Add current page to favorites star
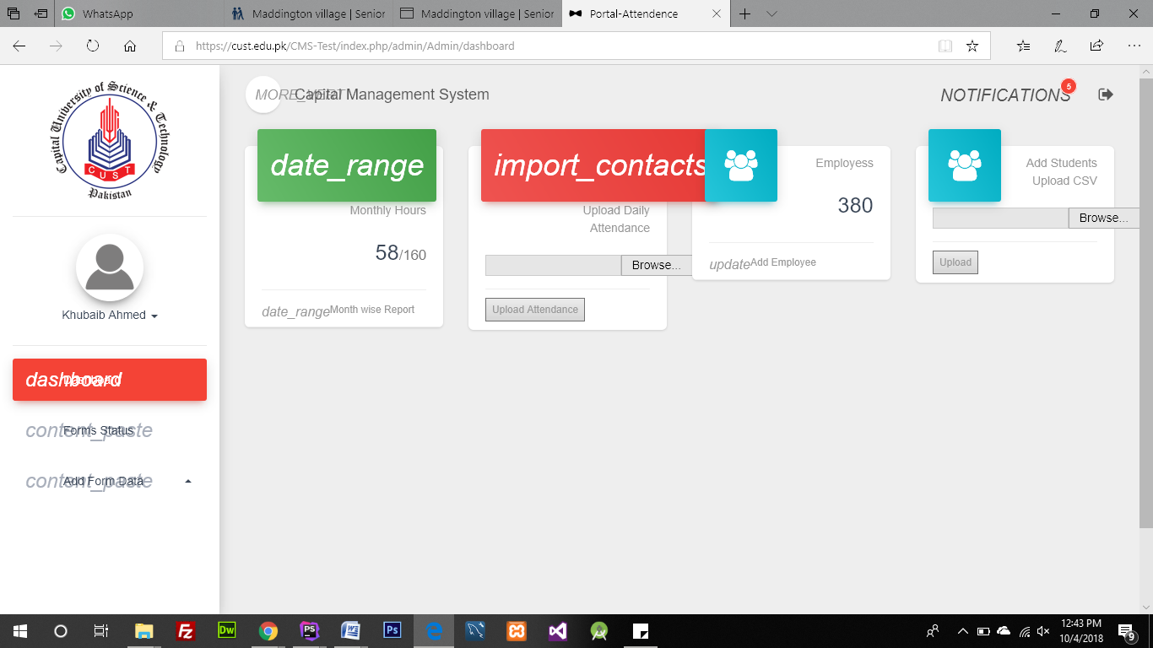1153x648 pixels. click(x=972, y=46)
